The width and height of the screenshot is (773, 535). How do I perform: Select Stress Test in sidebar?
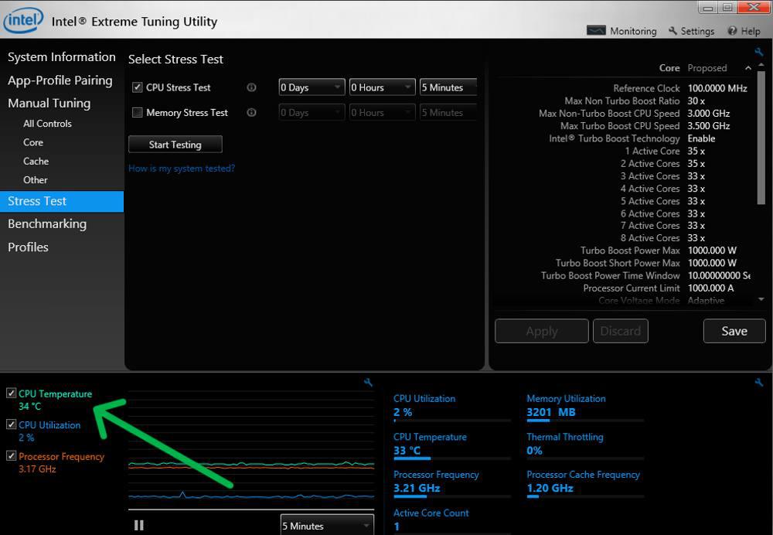click(x=62, y=201)
